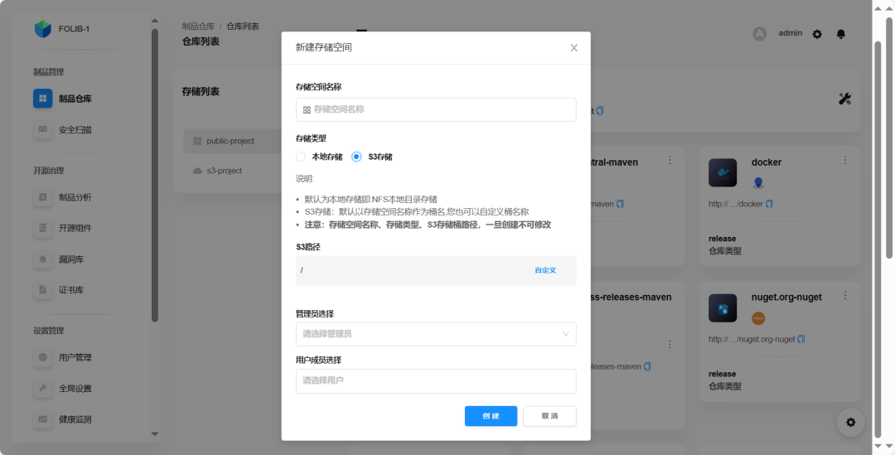Open 制品仓库 sidebar icon
This screenshot has height=455, width=895.
coord(43,99)
